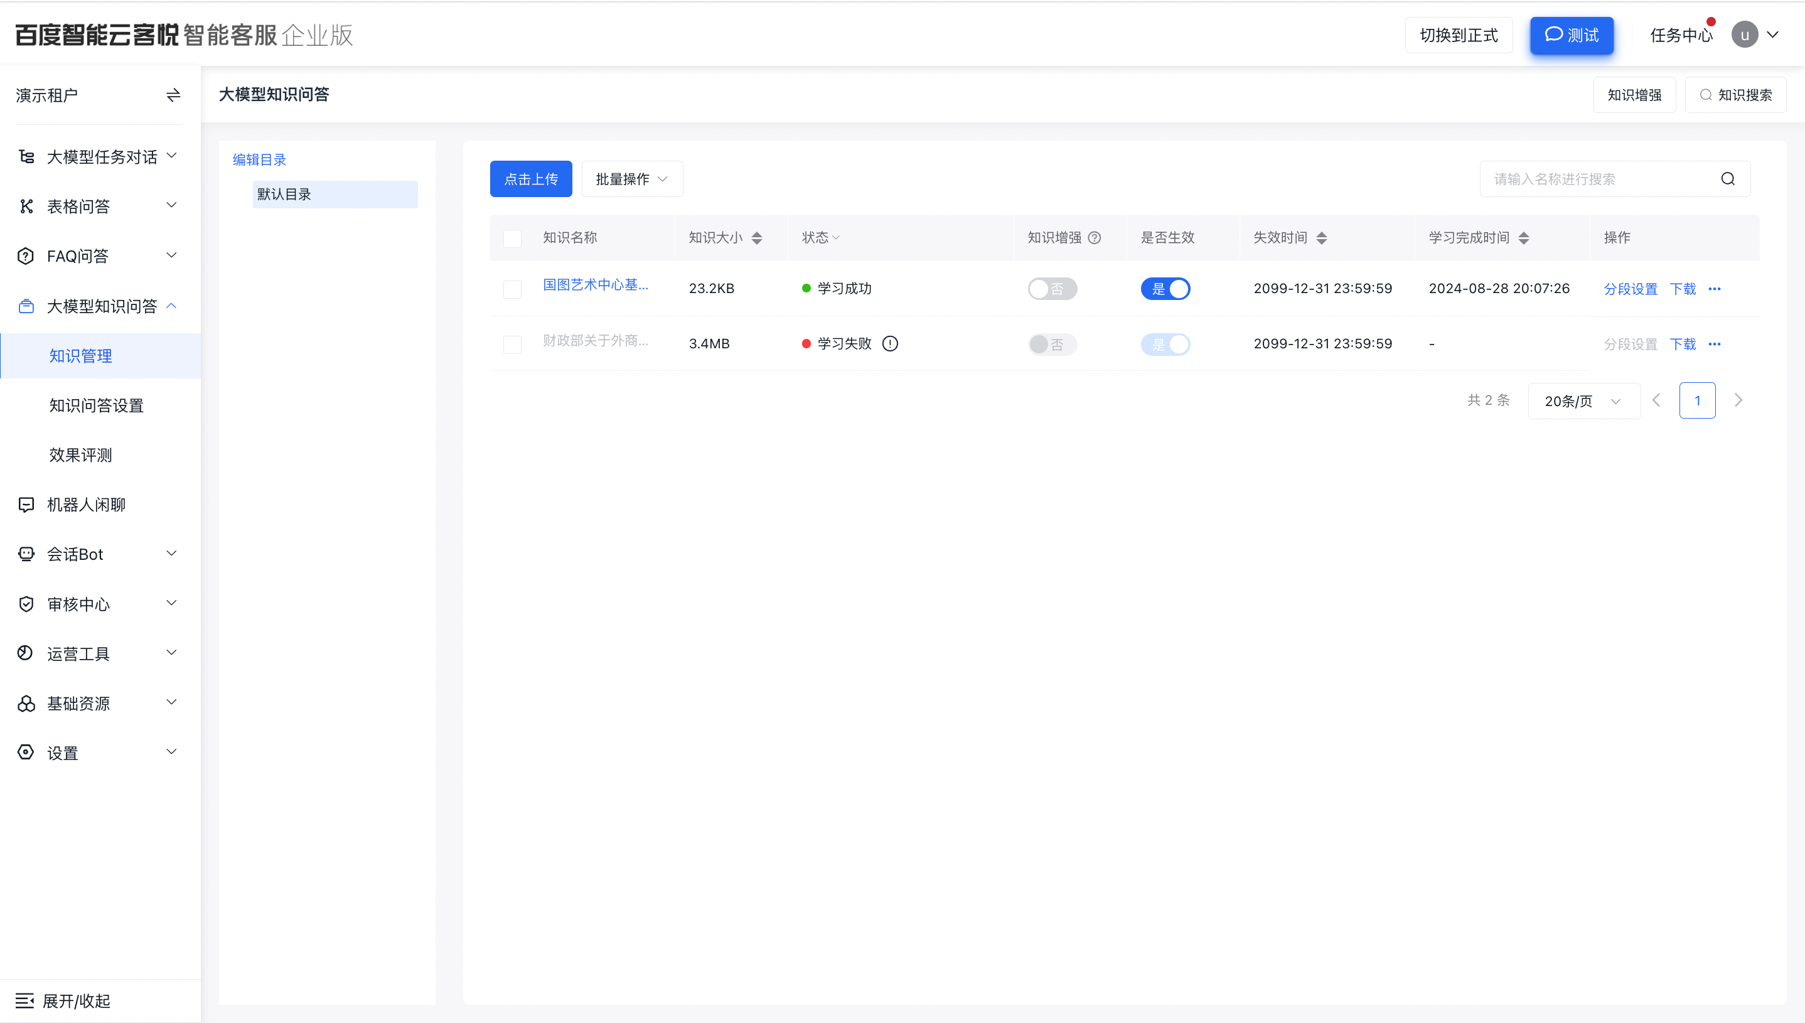The width and height of the screenshot is (1805, 1023).
Task: Click 切换到正式 button
Action: [1459, 35]
